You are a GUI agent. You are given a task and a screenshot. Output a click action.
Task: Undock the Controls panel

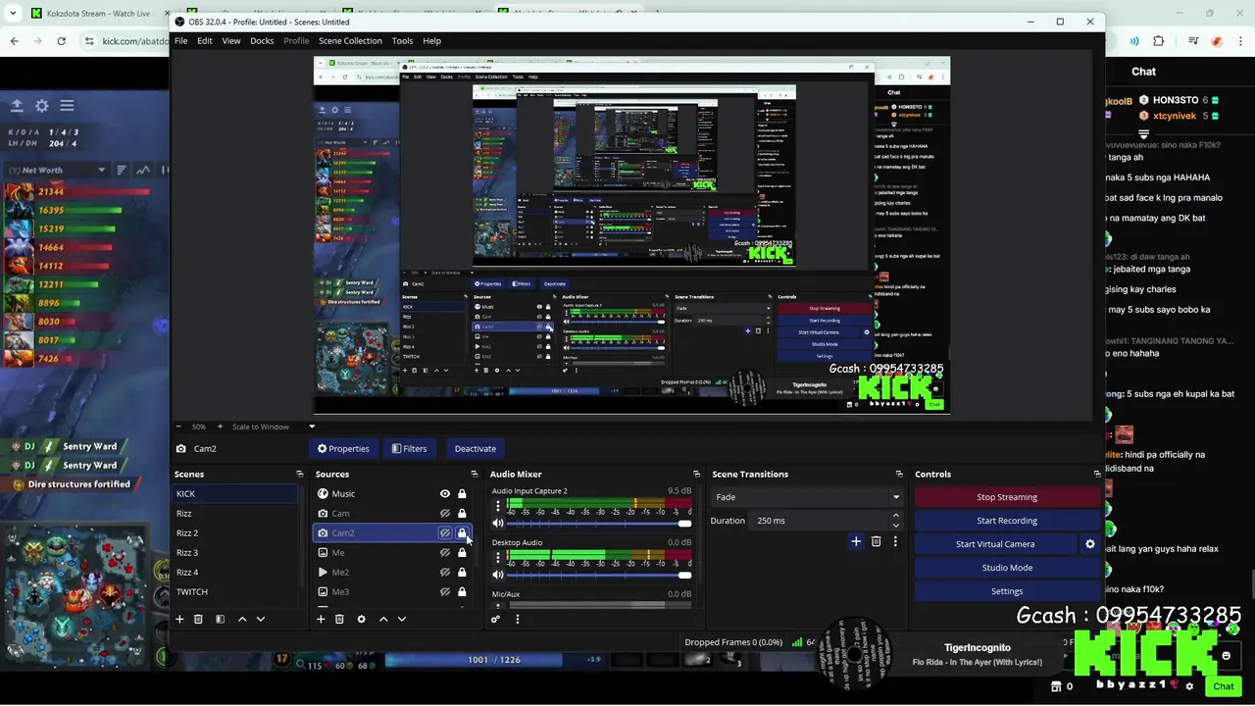pos(1097,475)
